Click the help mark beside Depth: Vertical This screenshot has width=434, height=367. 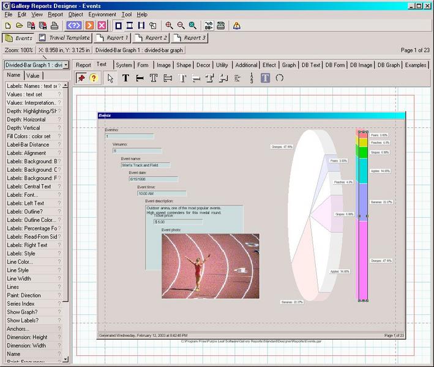click(59, 128)
